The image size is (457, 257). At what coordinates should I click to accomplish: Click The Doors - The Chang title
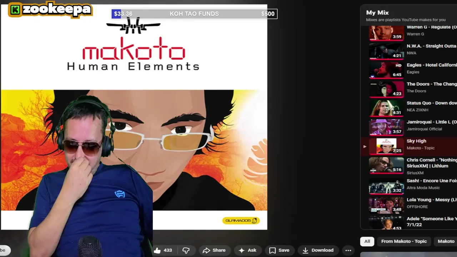[x=432, y=84]
